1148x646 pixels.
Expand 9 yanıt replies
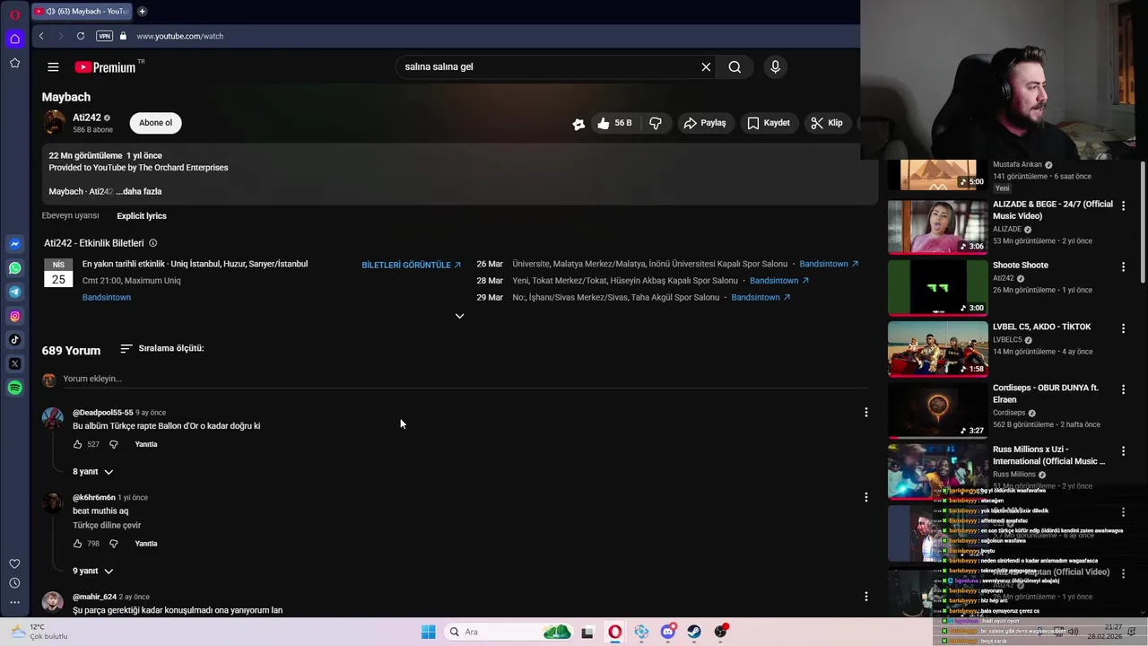click(93, 572)
